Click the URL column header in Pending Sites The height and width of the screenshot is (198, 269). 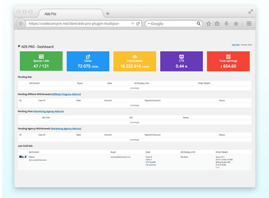(x=131, y=117)
